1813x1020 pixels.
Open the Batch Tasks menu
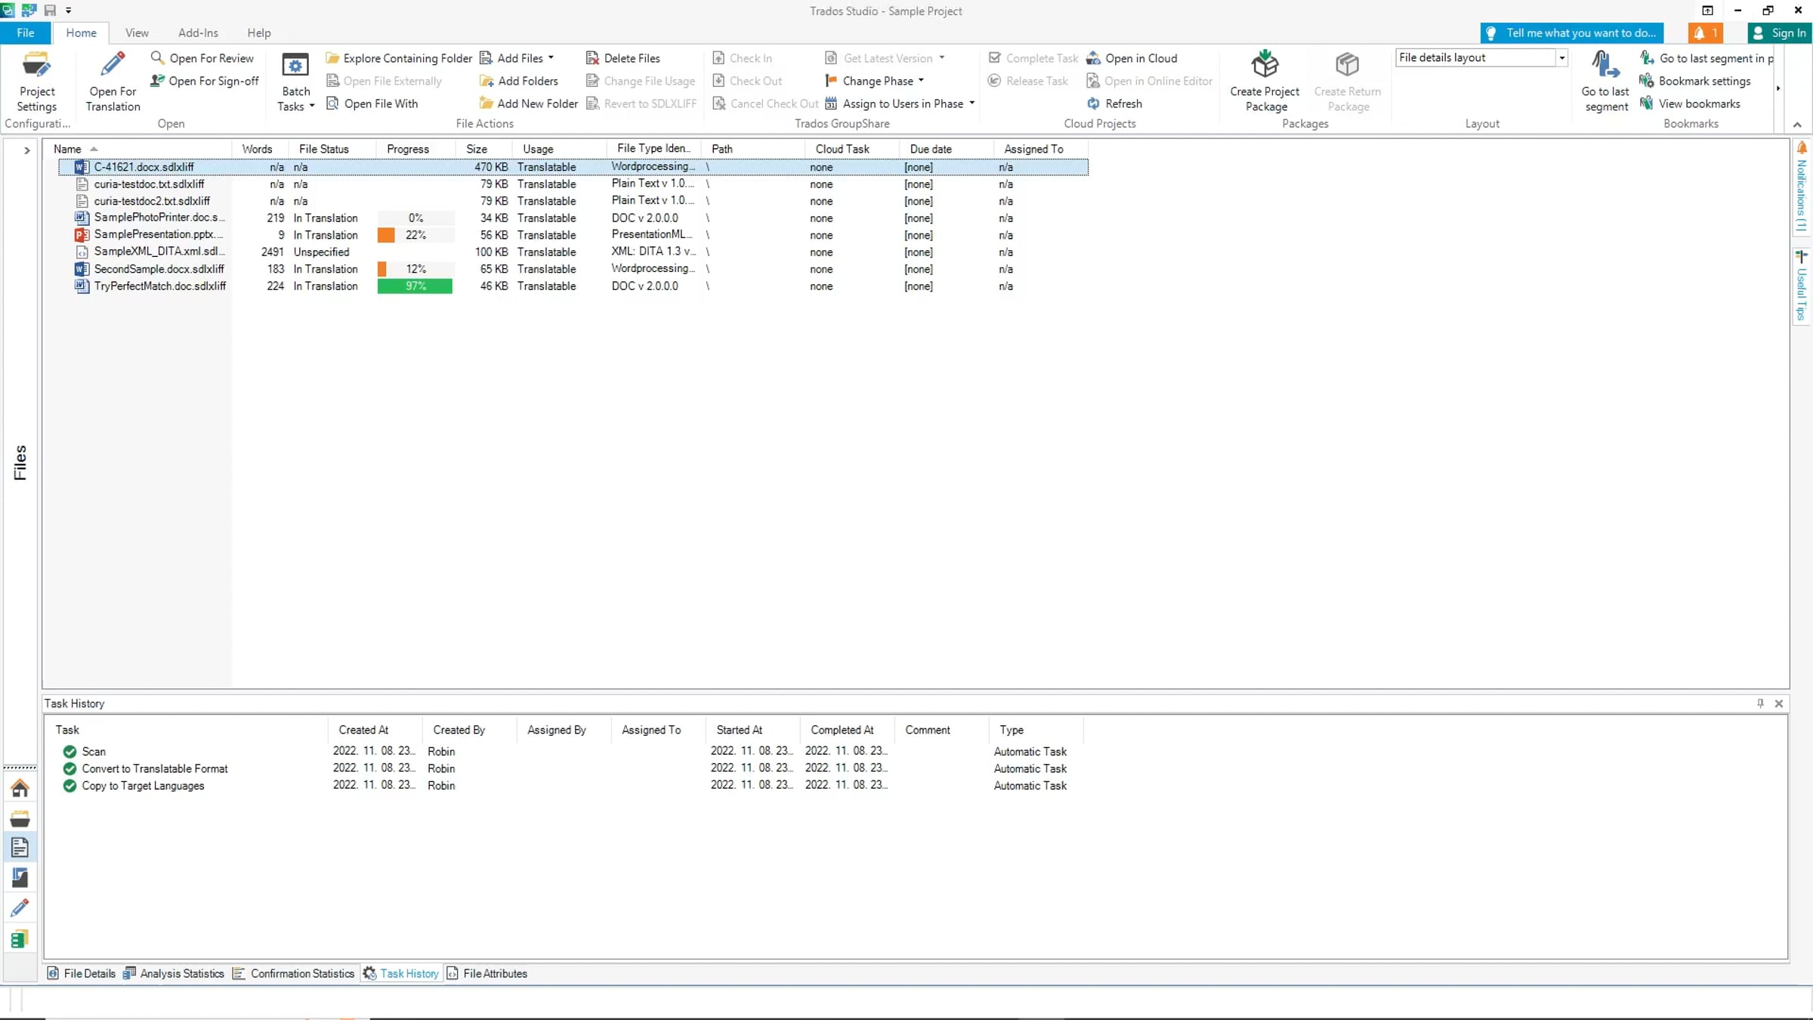pos(295,82)
